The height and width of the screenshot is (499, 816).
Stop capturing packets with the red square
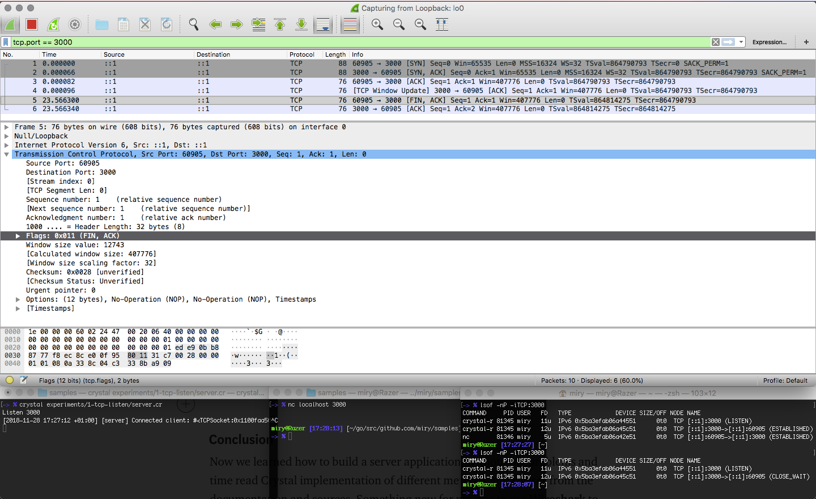tap(32, 24)
